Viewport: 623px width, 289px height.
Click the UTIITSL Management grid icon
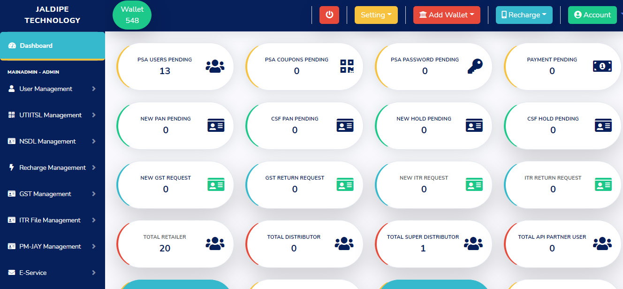pos(12,115)
